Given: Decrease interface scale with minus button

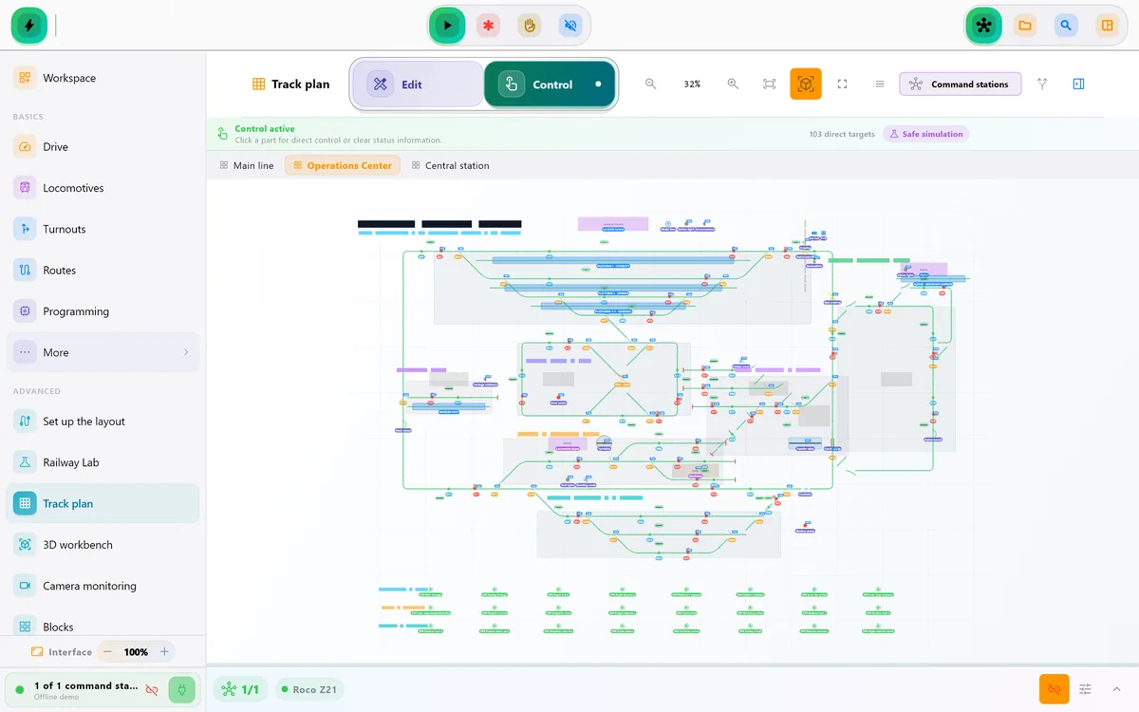Looking at the screenshot, I should click(107, 652).
